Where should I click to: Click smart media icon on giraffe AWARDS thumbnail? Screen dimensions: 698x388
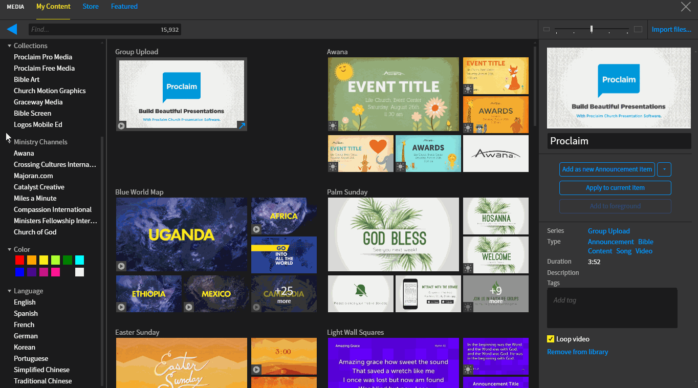[401, 166]
